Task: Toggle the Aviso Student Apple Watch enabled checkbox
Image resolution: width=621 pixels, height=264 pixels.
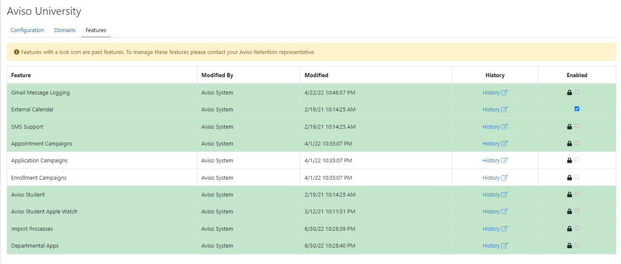Action: (x=577, y=211)
